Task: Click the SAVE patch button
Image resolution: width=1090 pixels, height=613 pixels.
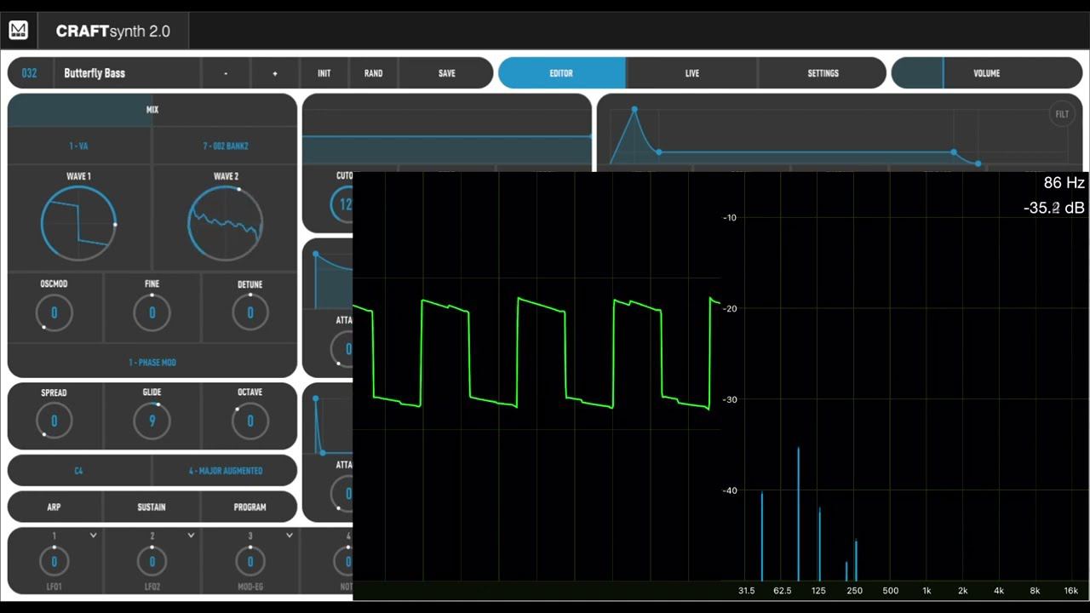Action: click(446, 73)
